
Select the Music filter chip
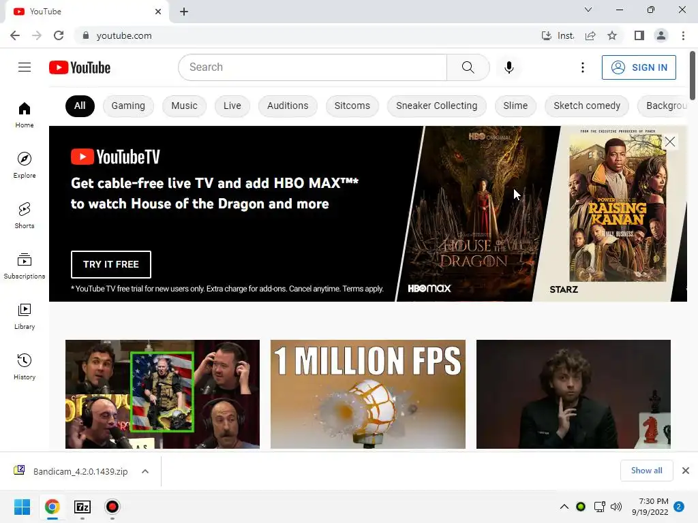coord(184,106)
